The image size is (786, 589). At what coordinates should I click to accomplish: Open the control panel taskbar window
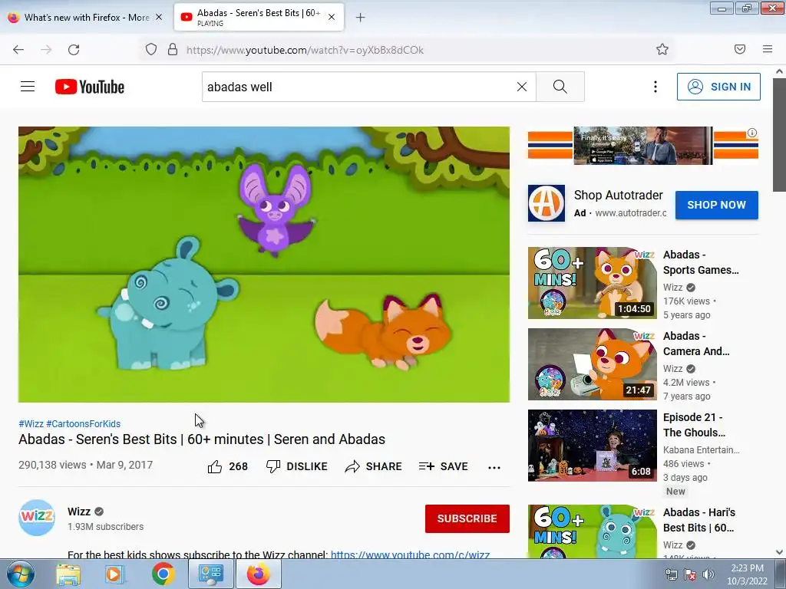210,574
